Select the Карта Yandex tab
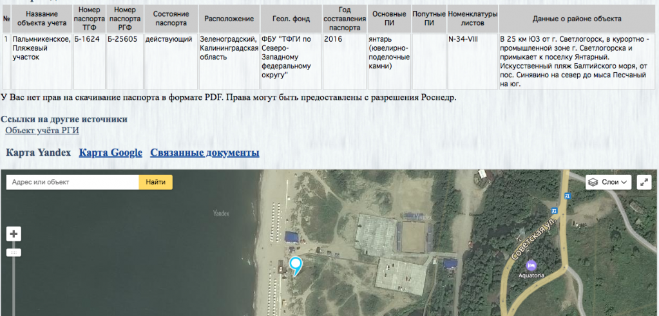The image size is (659, 316). click(37, 153)
